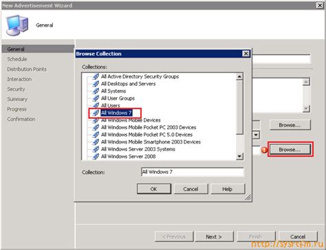Select All Windows Server 2008 collection
This screenshot has width=326, height=250.
[129, 157]
